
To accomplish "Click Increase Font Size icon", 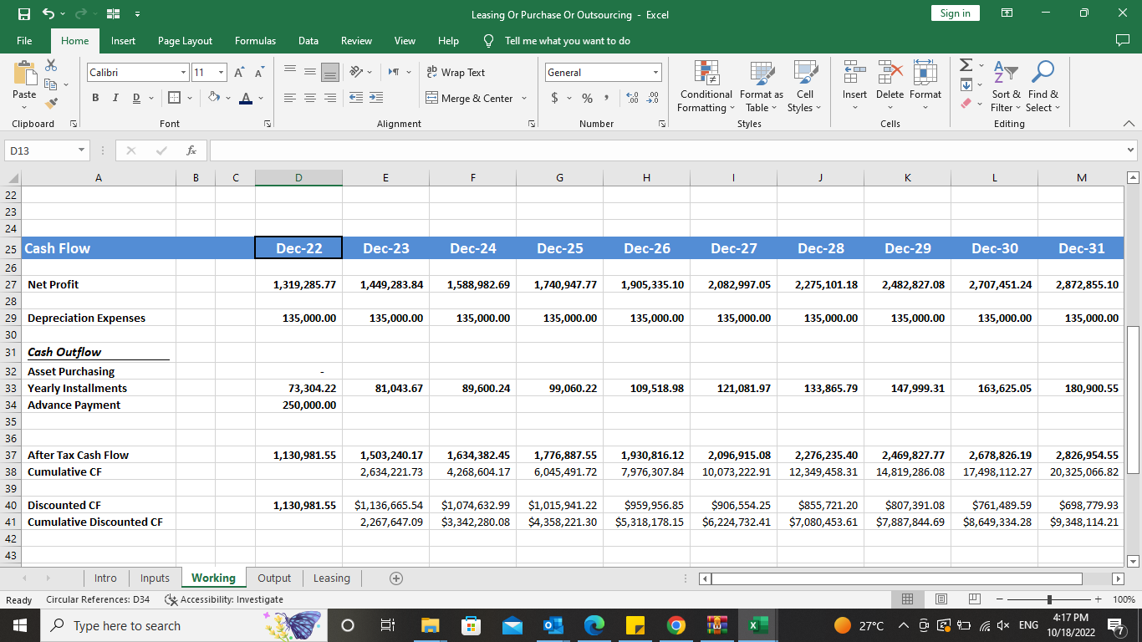I will [240, 73].
